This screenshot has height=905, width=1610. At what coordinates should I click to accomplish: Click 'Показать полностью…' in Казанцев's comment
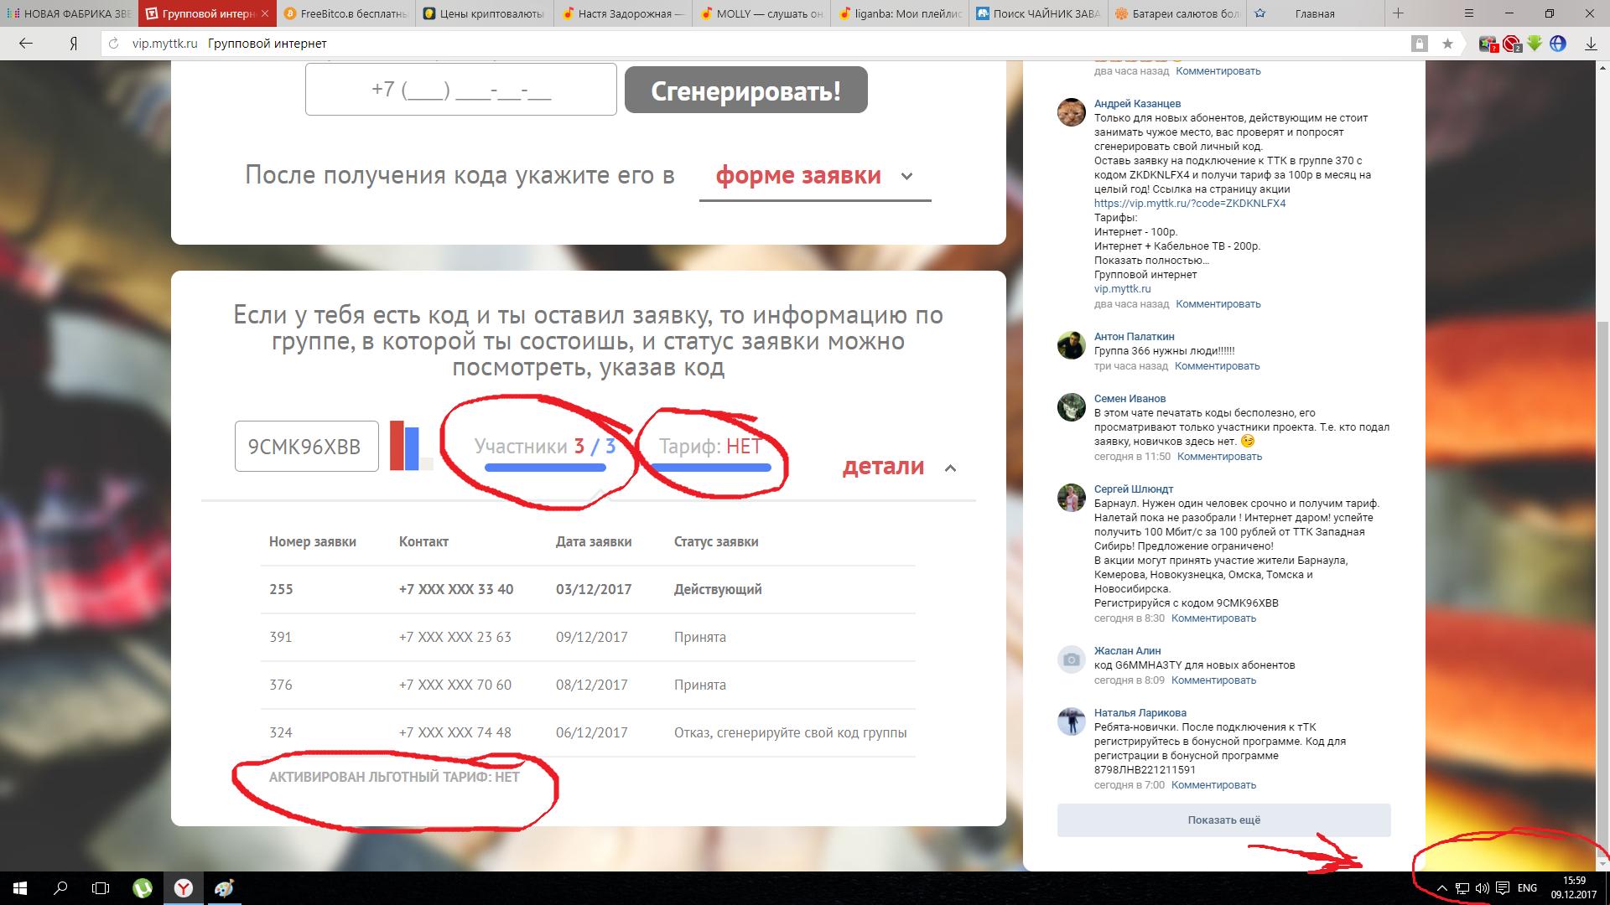(x=1151, y=261)
